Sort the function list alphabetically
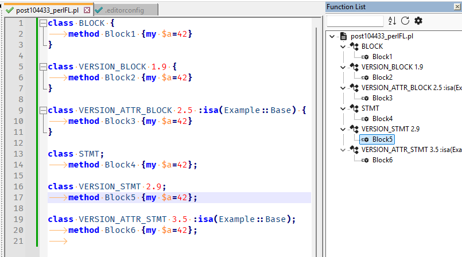The height and width of the screenshot is (257, 462). tap(392, 21)
